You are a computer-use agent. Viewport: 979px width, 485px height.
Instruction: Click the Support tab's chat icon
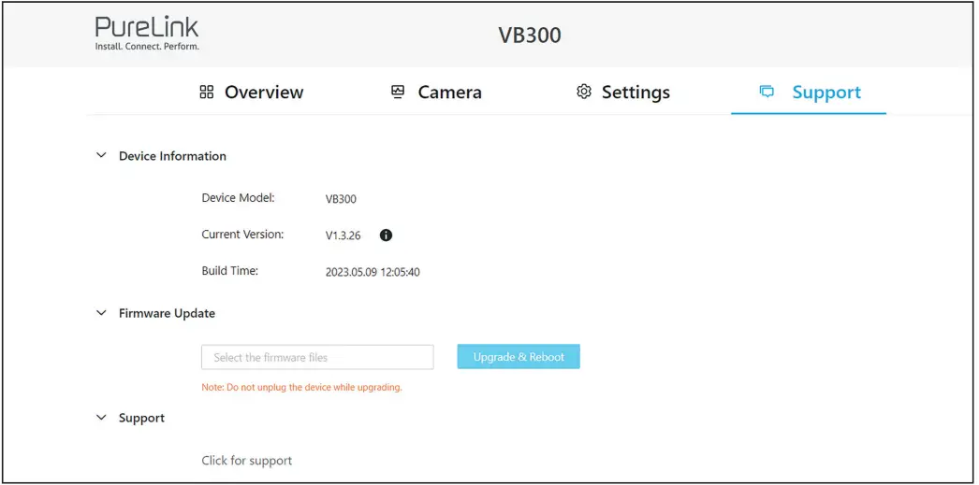click(x=767, y=93)
